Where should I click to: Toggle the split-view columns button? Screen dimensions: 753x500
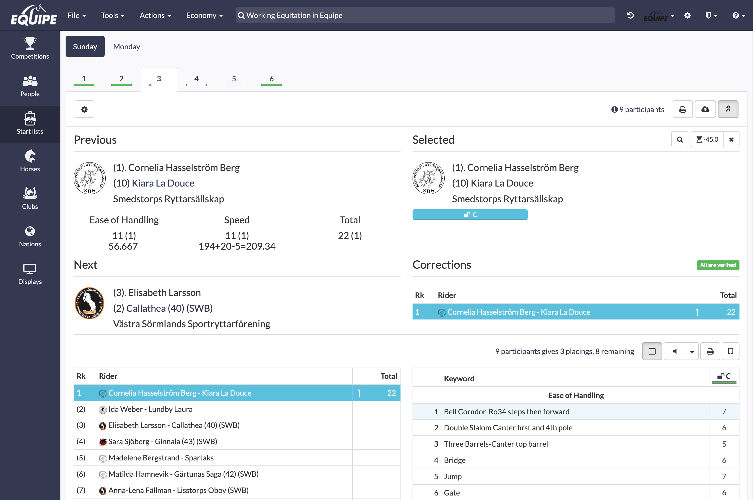(652, 351)
